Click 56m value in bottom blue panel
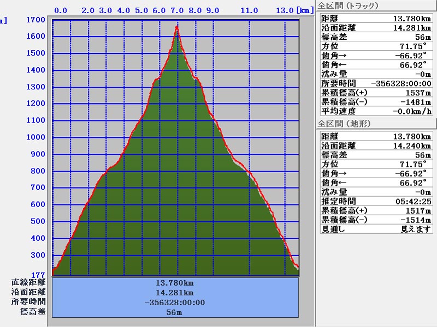The height and width of the screenshot is (327, 437). coord(175,312)
